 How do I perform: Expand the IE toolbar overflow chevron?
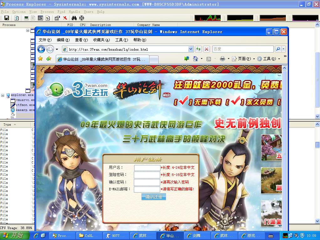[x=285, y=56]
